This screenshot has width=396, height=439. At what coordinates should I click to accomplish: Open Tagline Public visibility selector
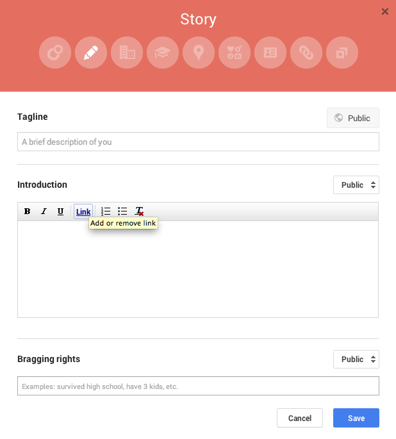[x=353, y=118]
